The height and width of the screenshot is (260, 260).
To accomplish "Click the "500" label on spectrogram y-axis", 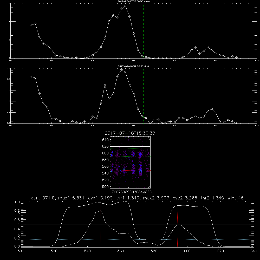I will [x=106, y=187].
